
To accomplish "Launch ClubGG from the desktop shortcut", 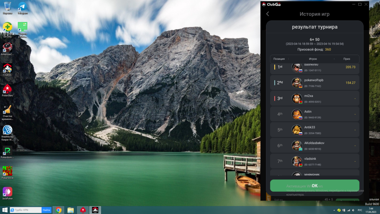I will [7, 69].
